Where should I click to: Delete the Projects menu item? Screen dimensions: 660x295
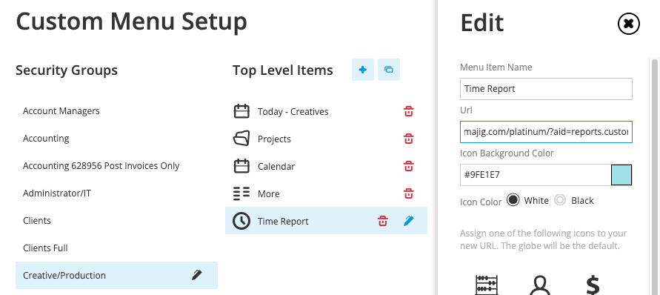click(x=408, y=139)
